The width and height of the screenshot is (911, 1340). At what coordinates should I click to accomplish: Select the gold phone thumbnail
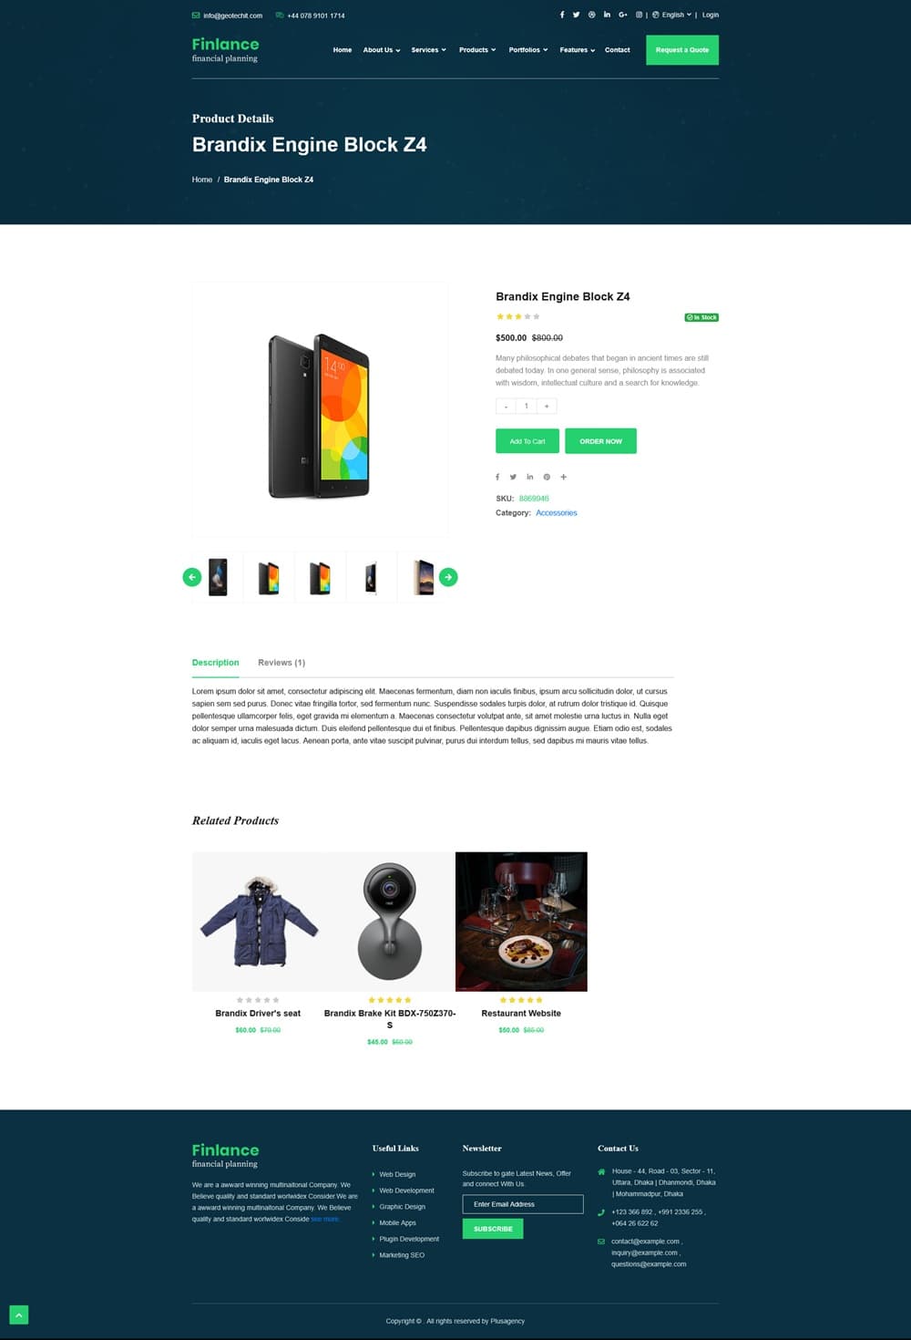pos(424,577)
